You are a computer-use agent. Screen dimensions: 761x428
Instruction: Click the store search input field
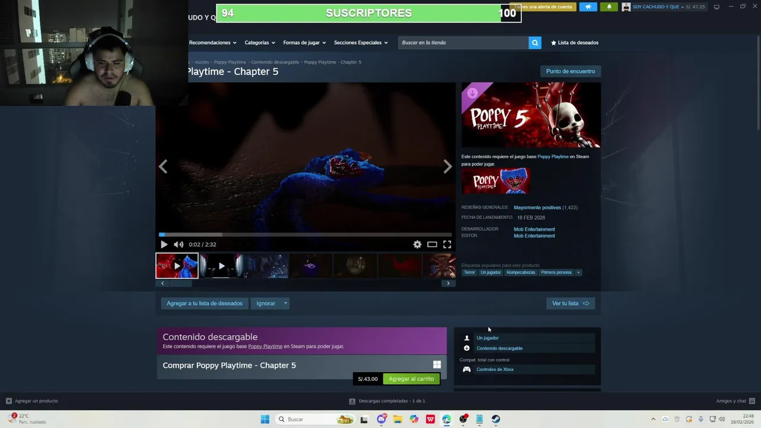point(464,43)
